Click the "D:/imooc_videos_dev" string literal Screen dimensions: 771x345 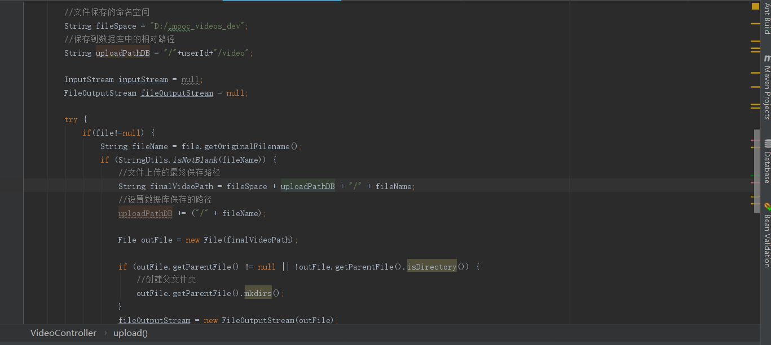[199, 26]
